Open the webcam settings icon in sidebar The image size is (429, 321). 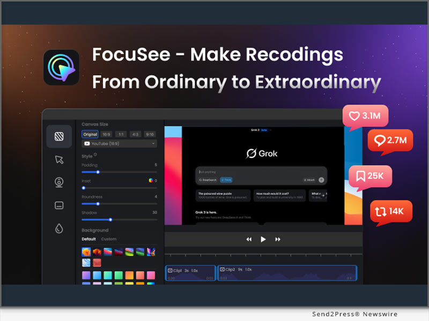60,182
